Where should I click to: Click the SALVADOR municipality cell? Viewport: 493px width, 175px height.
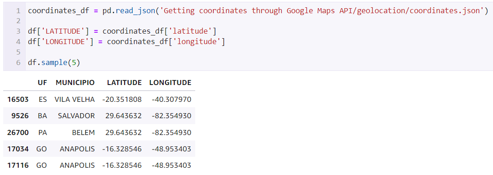[76, 116]
